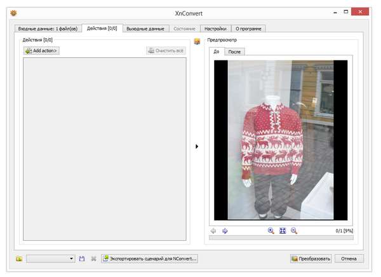Click the preview progress bar
This screenshot has width=381, height=277.
point(281,238)
